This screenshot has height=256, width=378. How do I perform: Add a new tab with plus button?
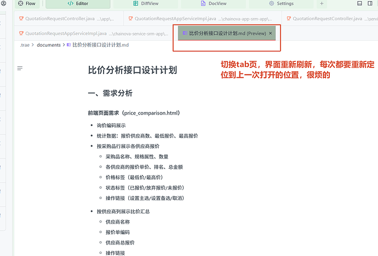(x=322, y=4)
